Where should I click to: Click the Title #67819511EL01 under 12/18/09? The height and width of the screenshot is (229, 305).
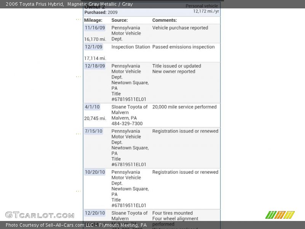pos(129,97)
